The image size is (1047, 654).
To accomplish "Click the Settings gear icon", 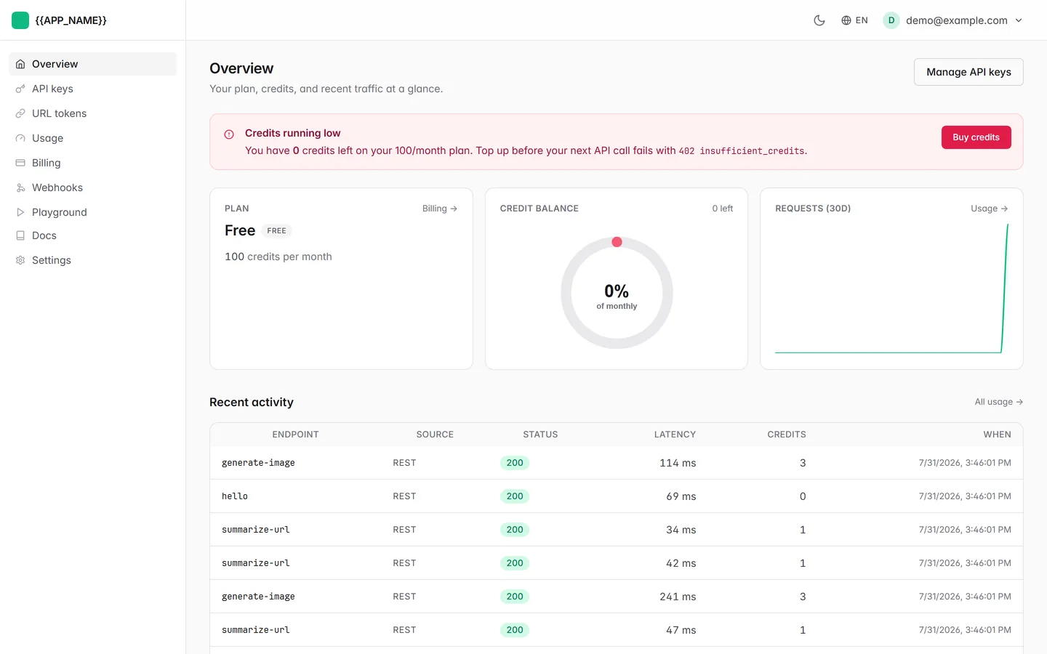I will pos(20,260).
